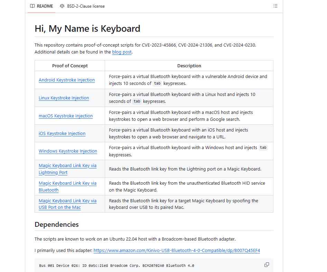Click the unauthenticated Bluetooth HID description
Image resolution: width=327 pixels, height=272 pixels.
(187, 186)
